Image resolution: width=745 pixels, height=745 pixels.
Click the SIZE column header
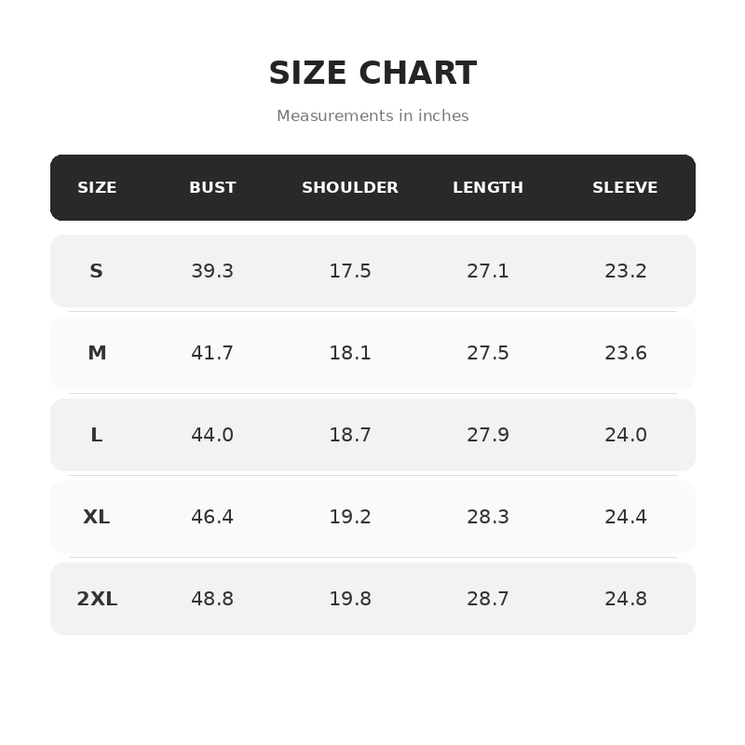(x=97, y=187)
